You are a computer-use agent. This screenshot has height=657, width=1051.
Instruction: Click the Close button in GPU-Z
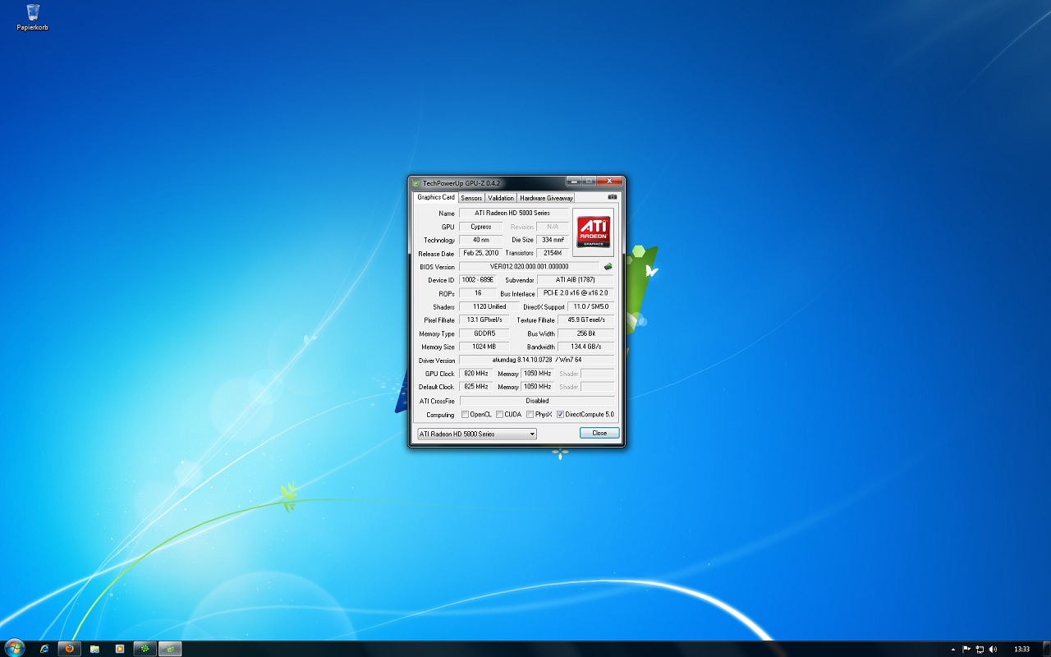click(x=599, y=433)
